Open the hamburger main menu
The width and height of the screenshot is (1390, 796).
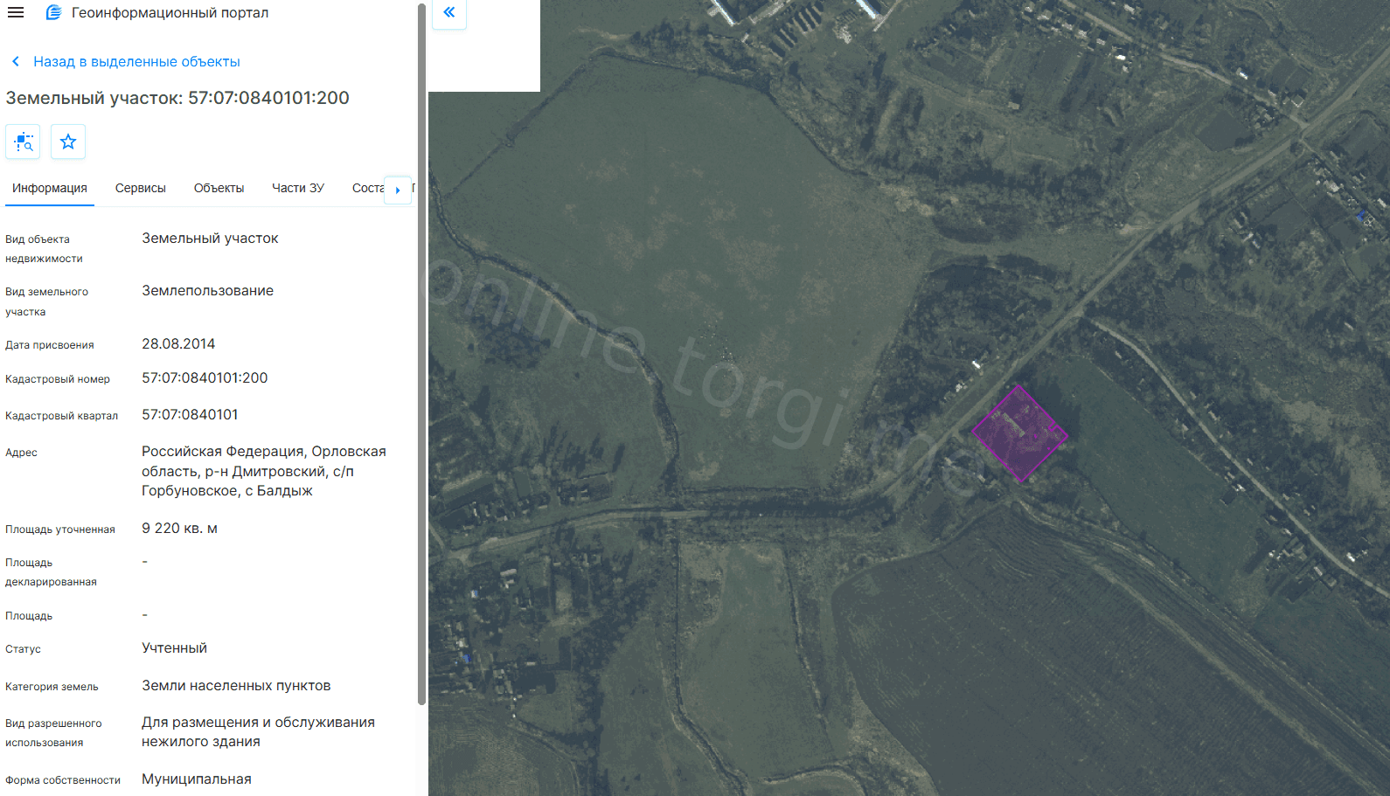tap(16, 13)
